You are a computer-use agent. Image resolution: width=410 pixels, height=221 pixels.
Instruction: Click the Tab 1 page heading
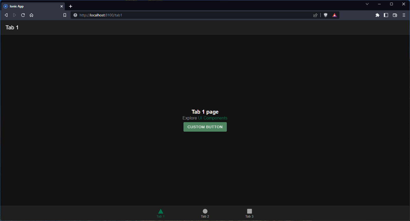tap(205, 112)
